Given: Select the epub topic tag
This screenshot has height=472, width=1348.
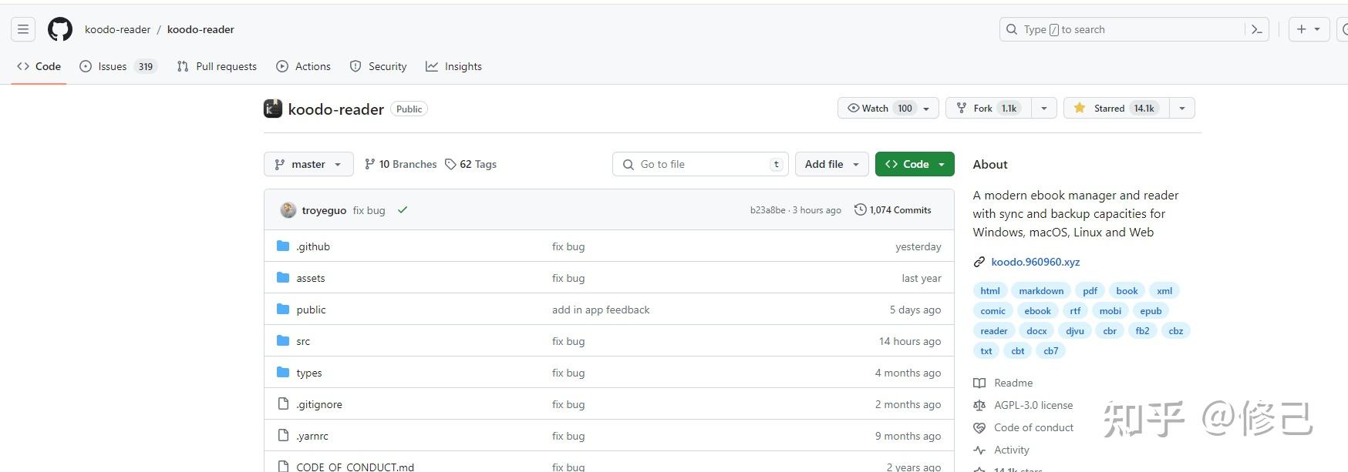Looking at the screenshot, I should point(1151,311).
